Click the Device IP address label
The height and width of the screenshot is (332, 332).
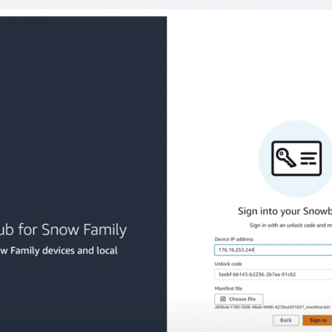pyautogui.click(x=234, y=239)
